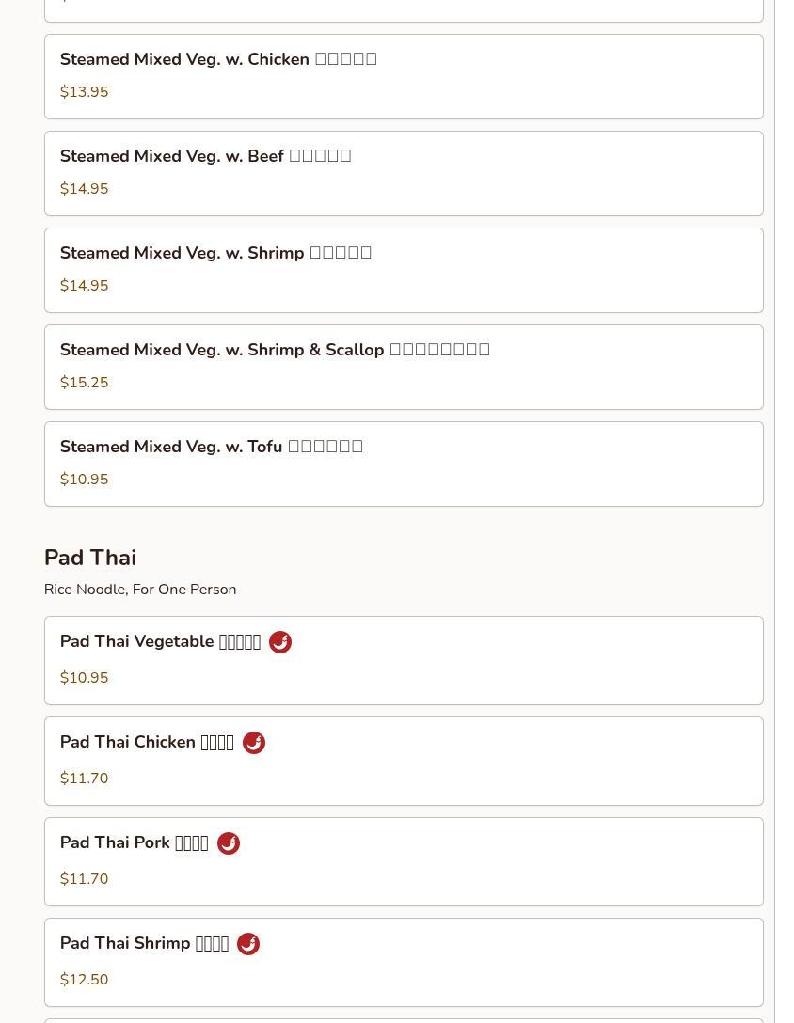
Task: Click the $15.25 shrimp and scallop price
Action: tap(84, 383)
